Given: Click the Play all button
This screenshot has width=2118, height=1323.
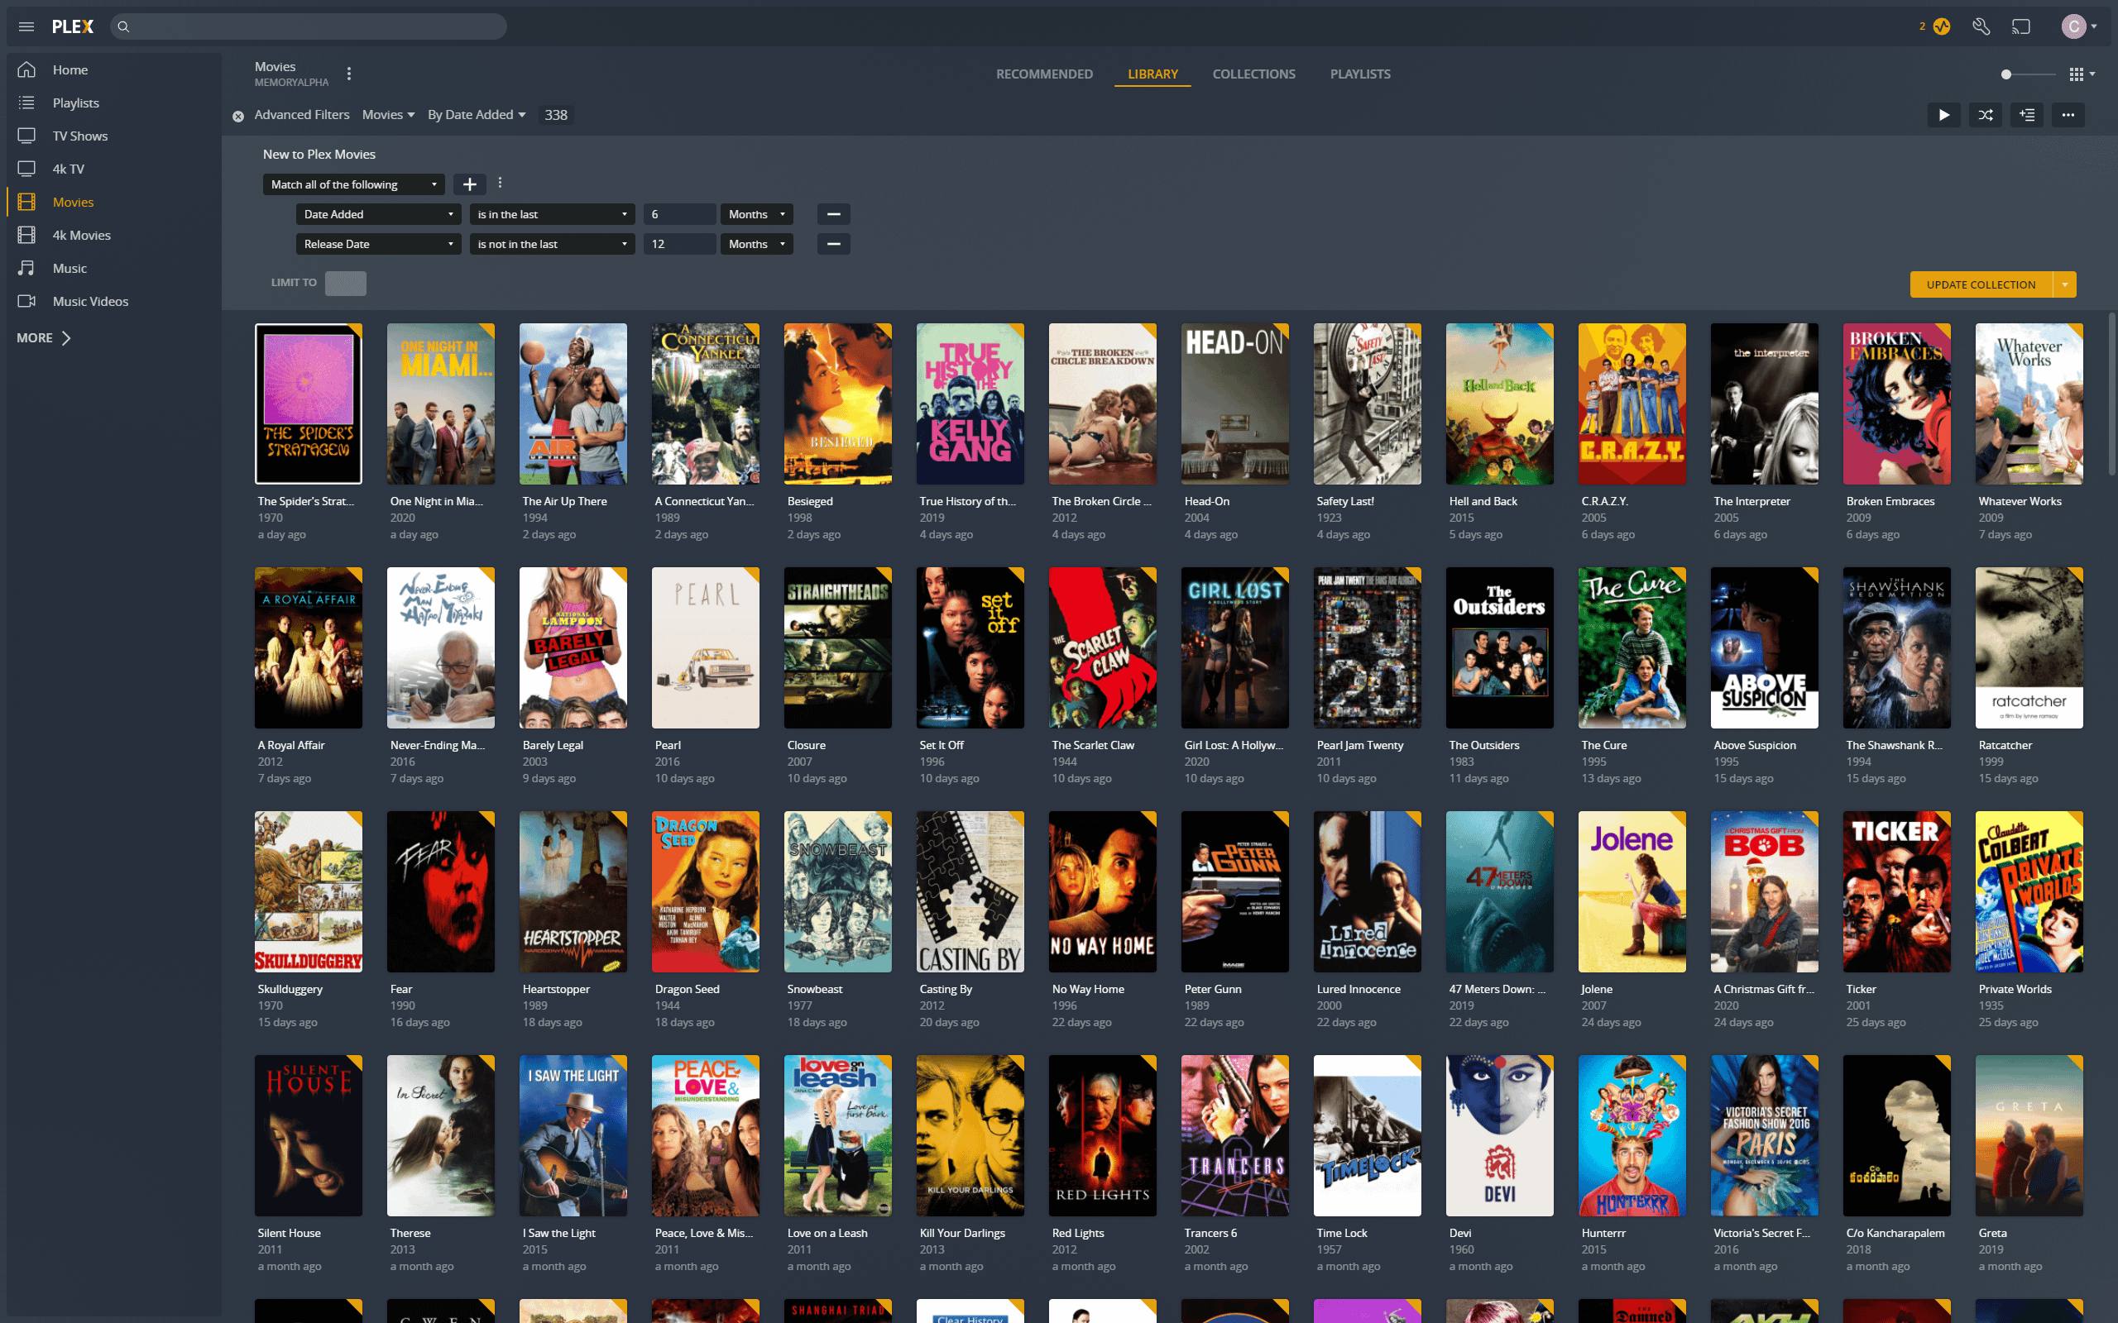Looking at the screenshot, I should (x=1943, y=115).
